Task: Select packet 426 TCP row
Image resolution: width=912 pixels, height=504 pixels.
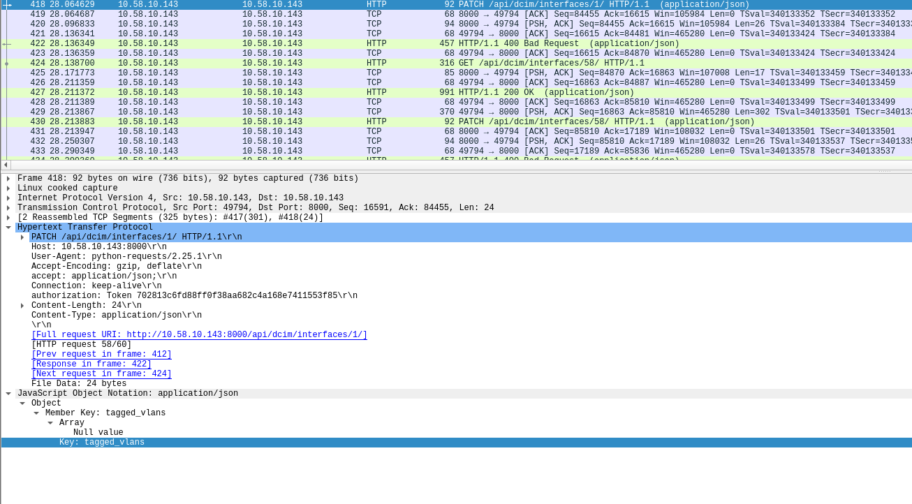Action: tap(456, 83)
